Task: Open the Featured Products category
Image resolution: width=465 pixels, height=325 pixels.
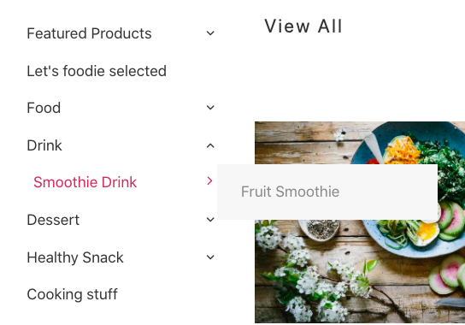Action: (x=89, y=33)
